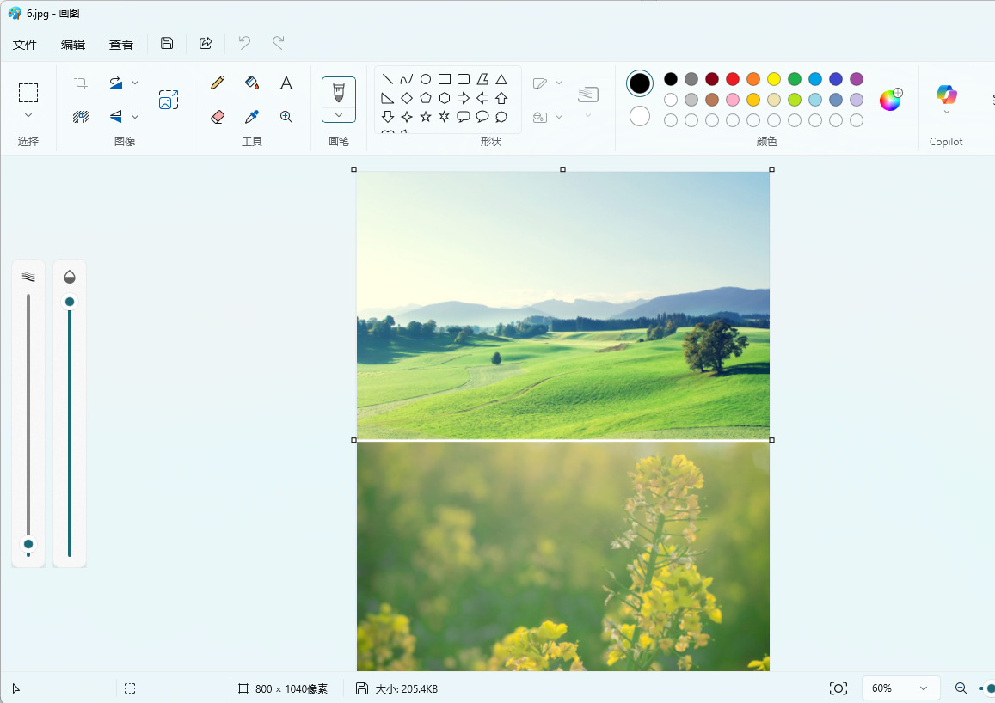Image resolution: width=995 pixels, height=703 pixels.
Task: Open the 编辑 menu
Action: point(73,45)
